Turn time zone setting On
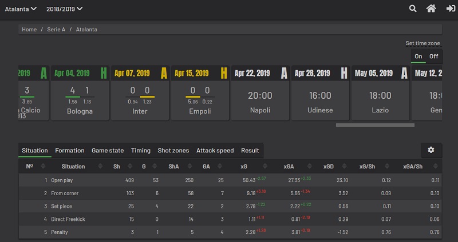 tap(418, 56)
